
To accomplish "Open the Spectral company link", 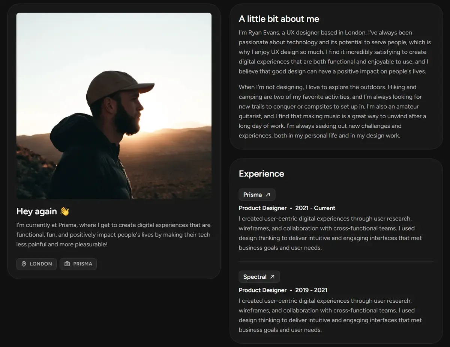I will [x=259, y=277].
